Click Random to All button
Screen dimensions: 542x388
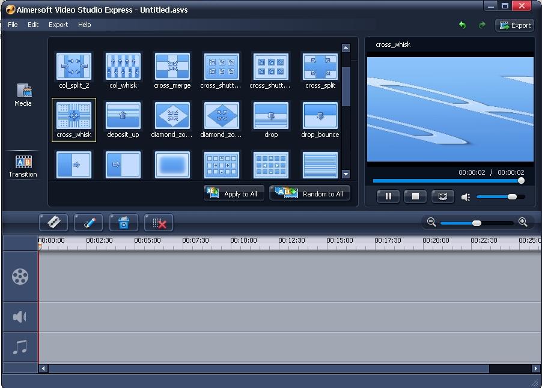(309, 193)
